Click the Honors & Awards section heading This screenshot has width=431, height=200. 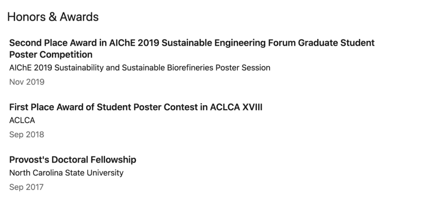coord(53,17)
